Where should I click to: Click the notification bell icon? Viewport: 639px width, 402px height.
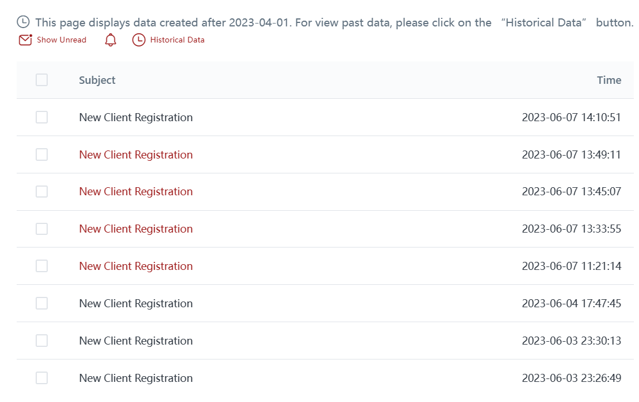[110, 40]
